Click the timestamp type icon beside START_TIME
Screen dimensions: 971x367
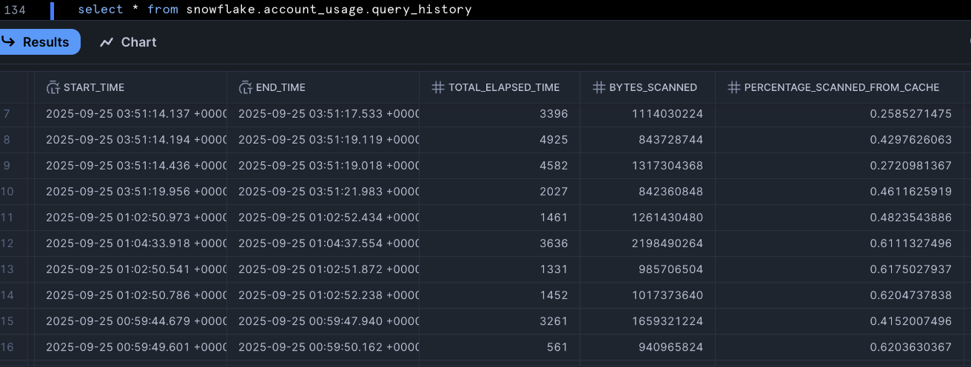click(x=53, y=87)
